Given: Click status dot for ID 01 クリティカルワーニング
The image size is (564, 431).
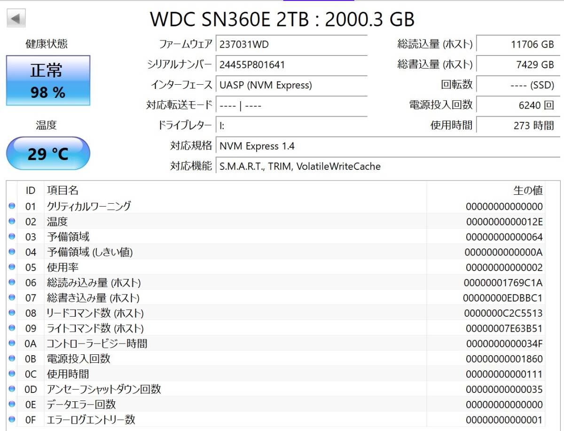Looking at the screenshot, I should pyautogui.click(x=12, y=206).
